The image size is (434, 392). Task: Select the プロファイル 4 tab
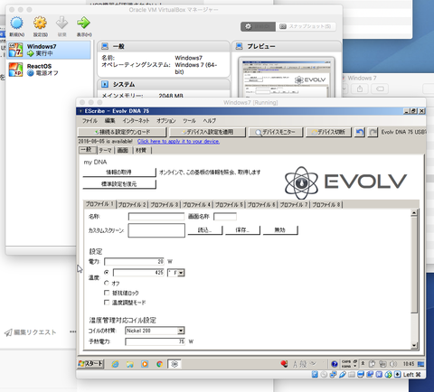196,205
